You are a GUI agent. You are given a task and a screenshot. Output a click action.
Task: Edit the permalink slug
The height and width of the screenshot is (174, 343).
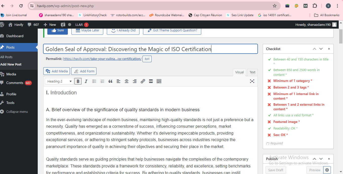(147, 59)
